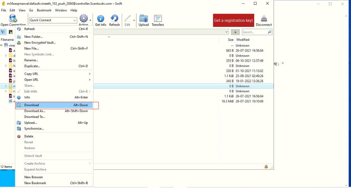Select Download in the context menu

pos(54,105)
